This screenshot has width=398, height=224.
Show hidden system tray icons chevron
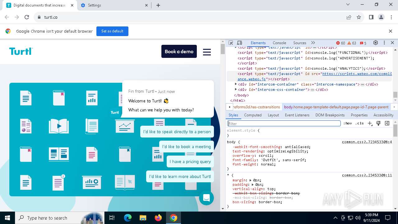(335, 218)
